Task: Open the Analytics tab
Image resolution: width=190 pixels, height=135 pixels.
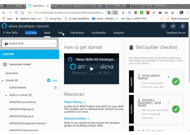Action: point(119,33)
